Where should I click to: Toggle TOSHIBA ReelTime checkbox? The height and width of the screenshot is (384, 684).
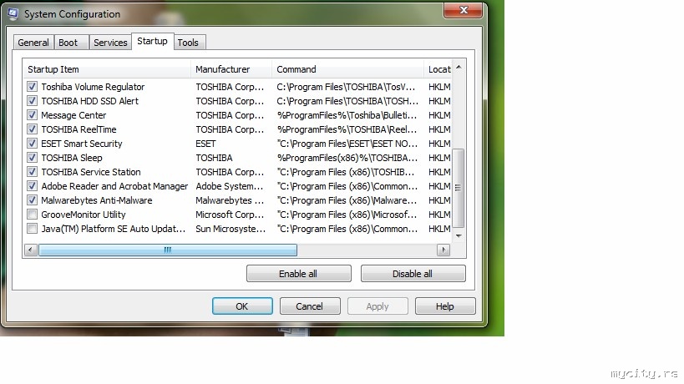[32, 129]
